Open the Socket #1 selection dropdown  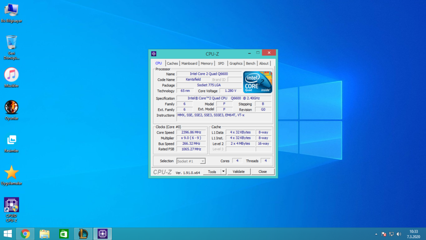click(x=191, y=161)
